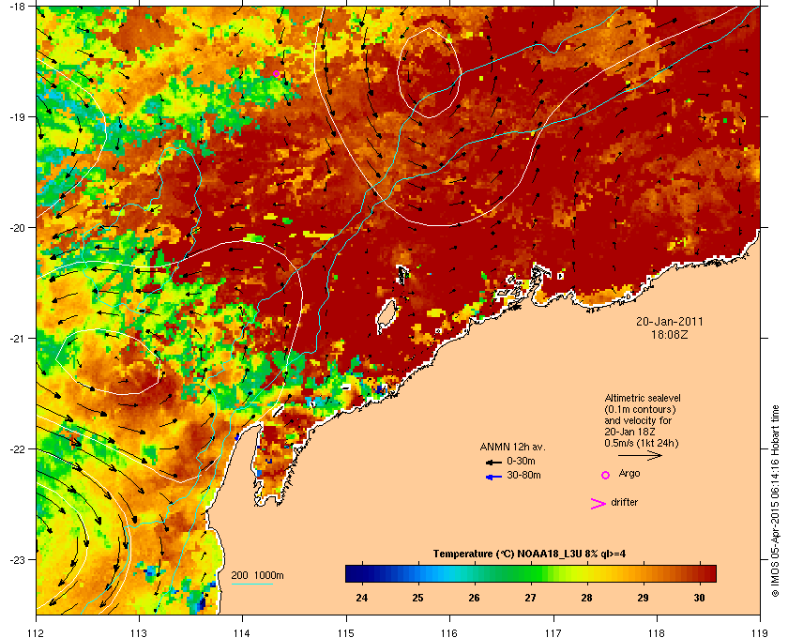
Task: Click the colorbar tick label 25
Action: coord(417,598)
